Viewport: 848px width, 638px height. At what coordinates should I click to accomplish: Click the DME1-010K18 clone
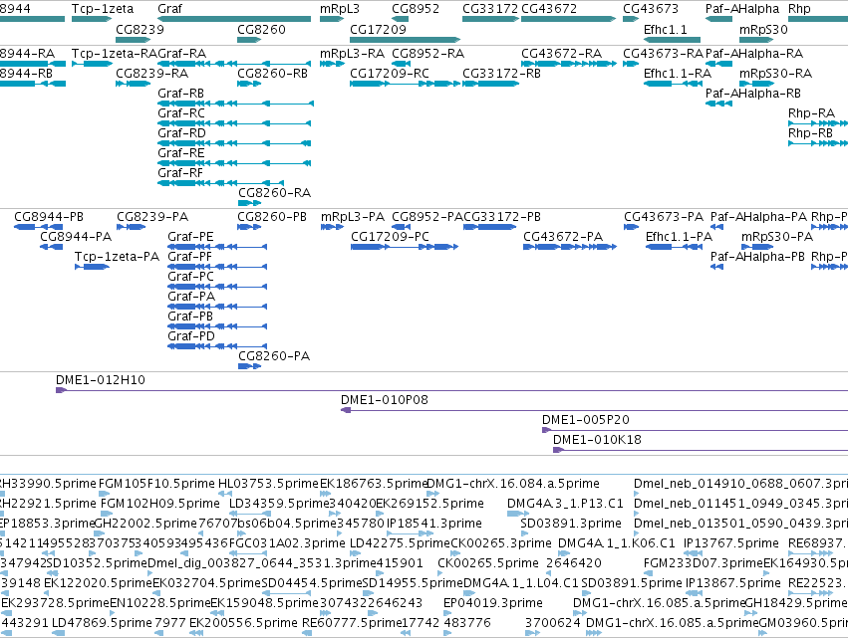701,450
